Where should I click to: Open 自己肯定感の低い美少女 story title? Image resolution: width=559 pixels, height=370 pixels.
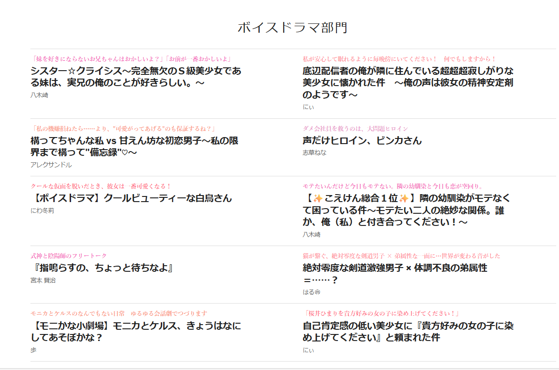(408, 331)
